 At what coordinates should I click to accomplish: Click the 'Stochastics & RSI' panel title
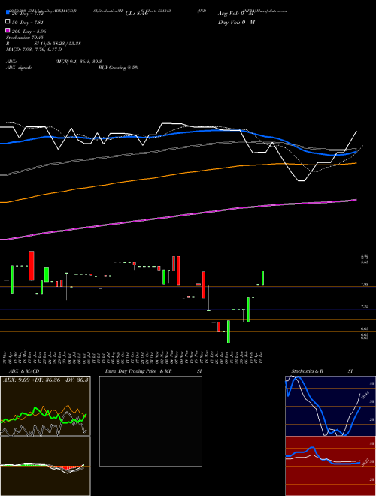[x=322, y=371]
